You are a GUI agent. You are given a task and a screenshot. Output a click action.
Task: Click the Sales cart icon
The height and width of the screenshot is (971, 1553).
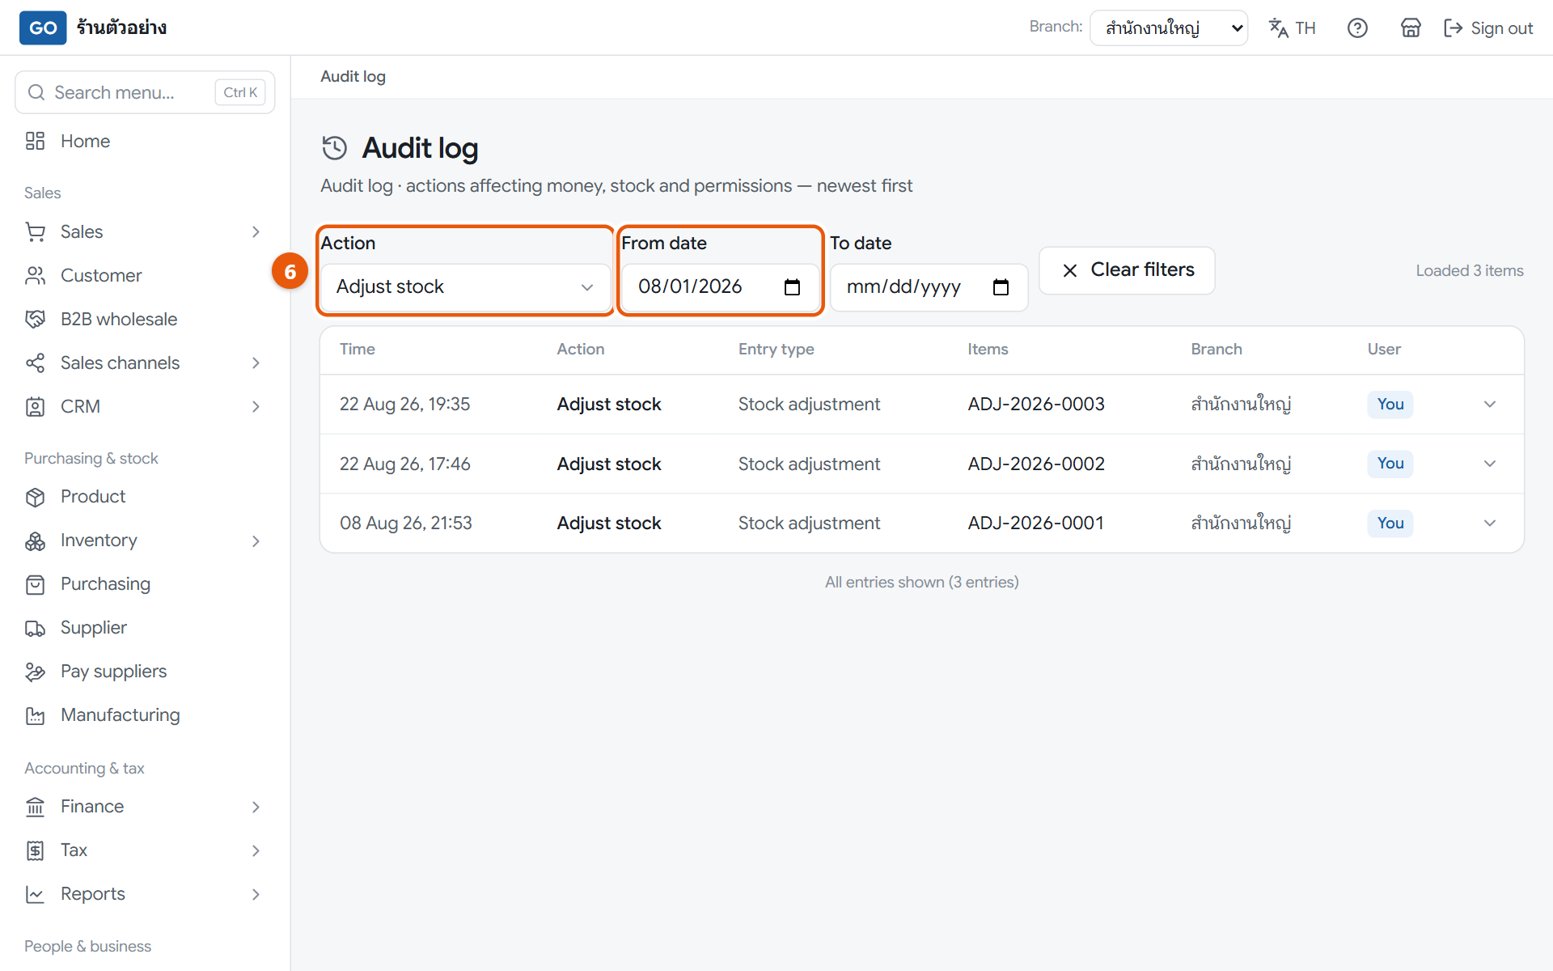35,232
